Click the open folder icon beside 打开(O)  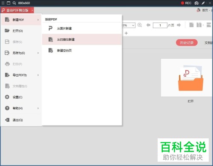[x=7, y=31]
